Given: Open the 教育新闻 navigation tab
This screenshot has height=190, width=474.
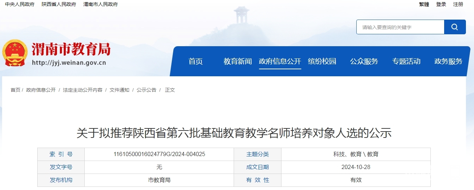Looking at the screenshot, I should (238, 62).
